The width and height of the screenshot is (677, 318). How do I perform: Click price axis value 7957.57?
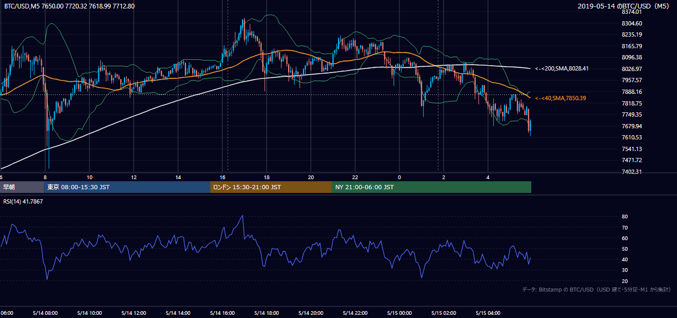point(631,80)
